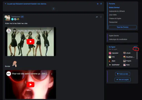
Task: Open DIM channel logo on second video
Action: click(x=9, y=74)
